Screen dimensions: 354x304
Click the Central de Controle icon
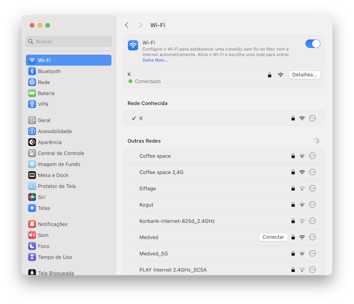(32, 153)
